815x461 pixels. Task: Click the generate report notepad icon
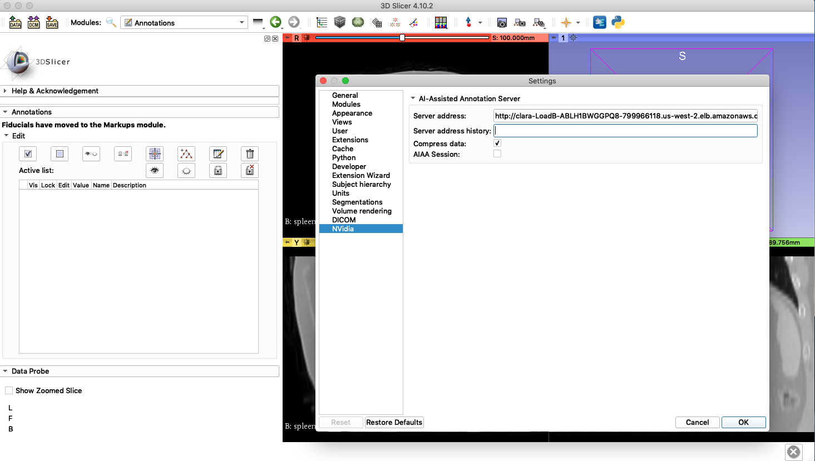click(x=218, y=153)
